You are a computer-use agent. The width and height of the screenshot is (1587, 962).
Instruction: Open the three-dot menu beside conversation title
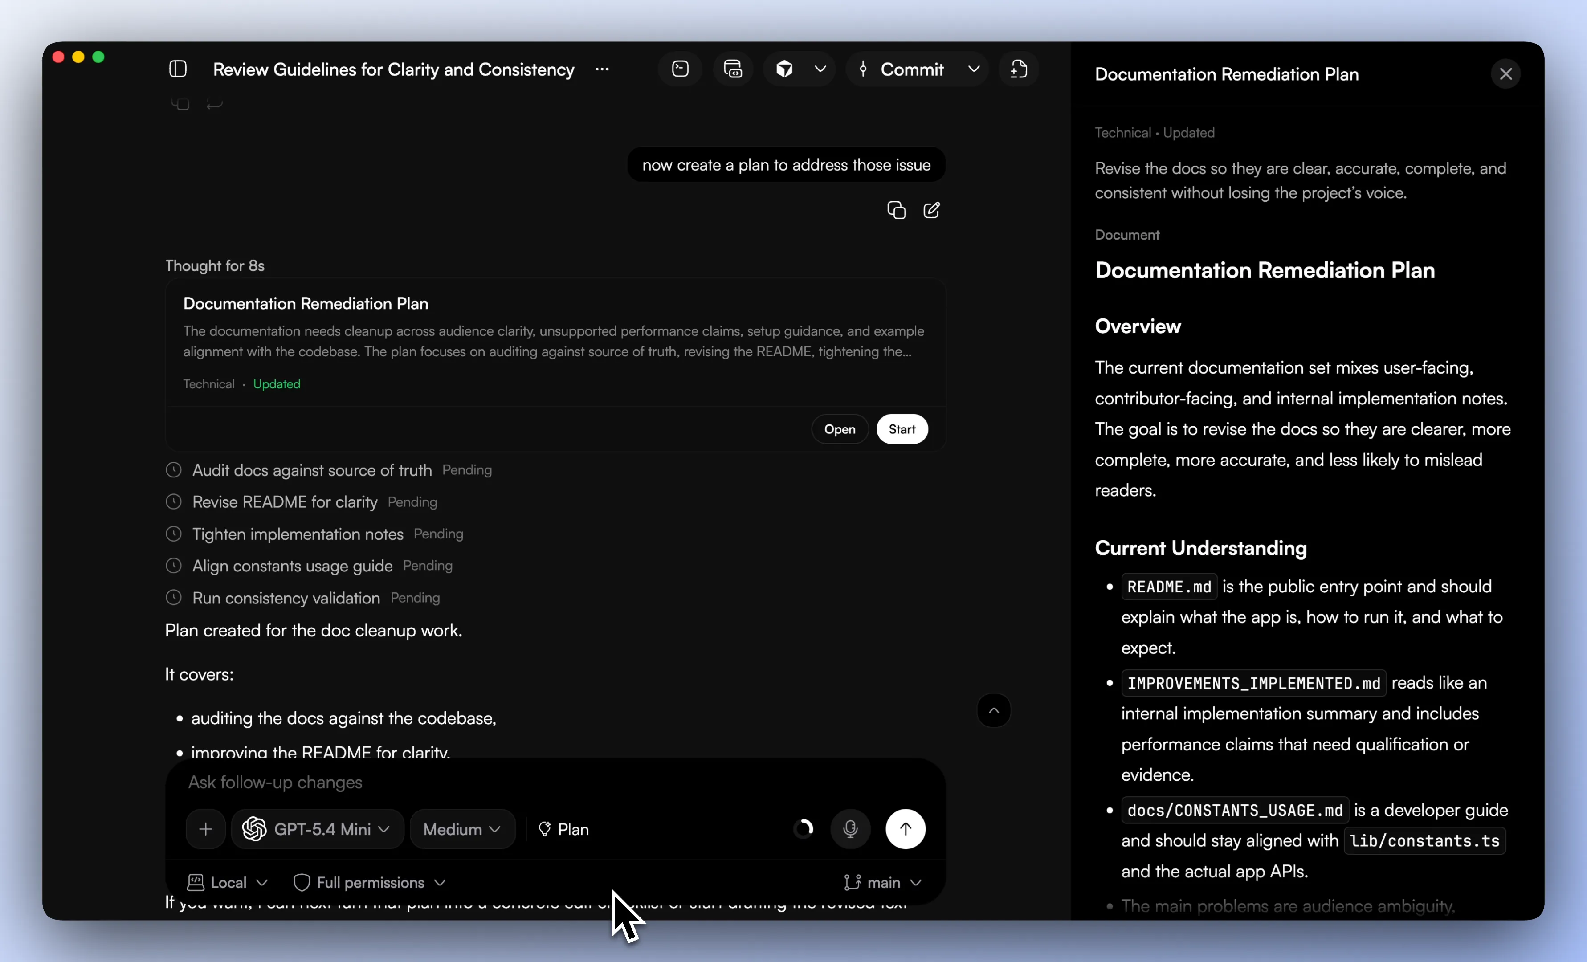pos(602,69)
